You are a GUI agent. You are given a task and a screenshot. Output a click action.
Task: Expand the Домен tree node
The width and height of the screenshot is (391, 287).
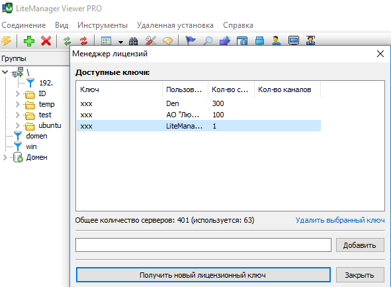click(x=5, y=158)
